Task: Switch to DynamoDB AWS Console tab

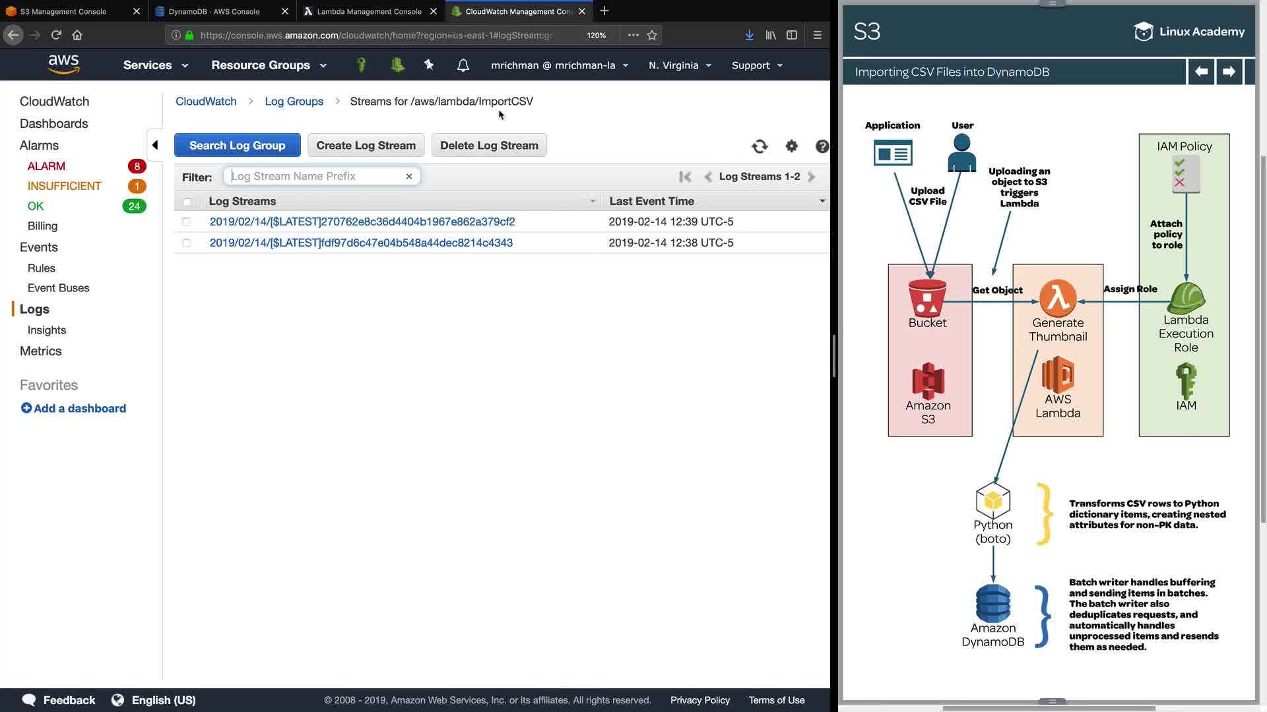Action: [x=214, y=11]
